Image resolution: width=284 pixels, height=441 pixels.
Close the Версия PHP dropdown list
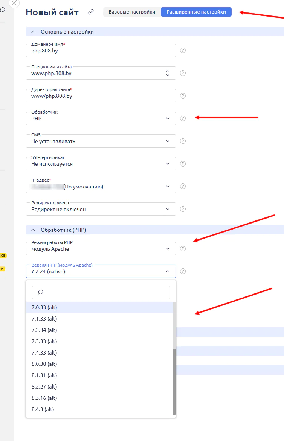point(168,271)
